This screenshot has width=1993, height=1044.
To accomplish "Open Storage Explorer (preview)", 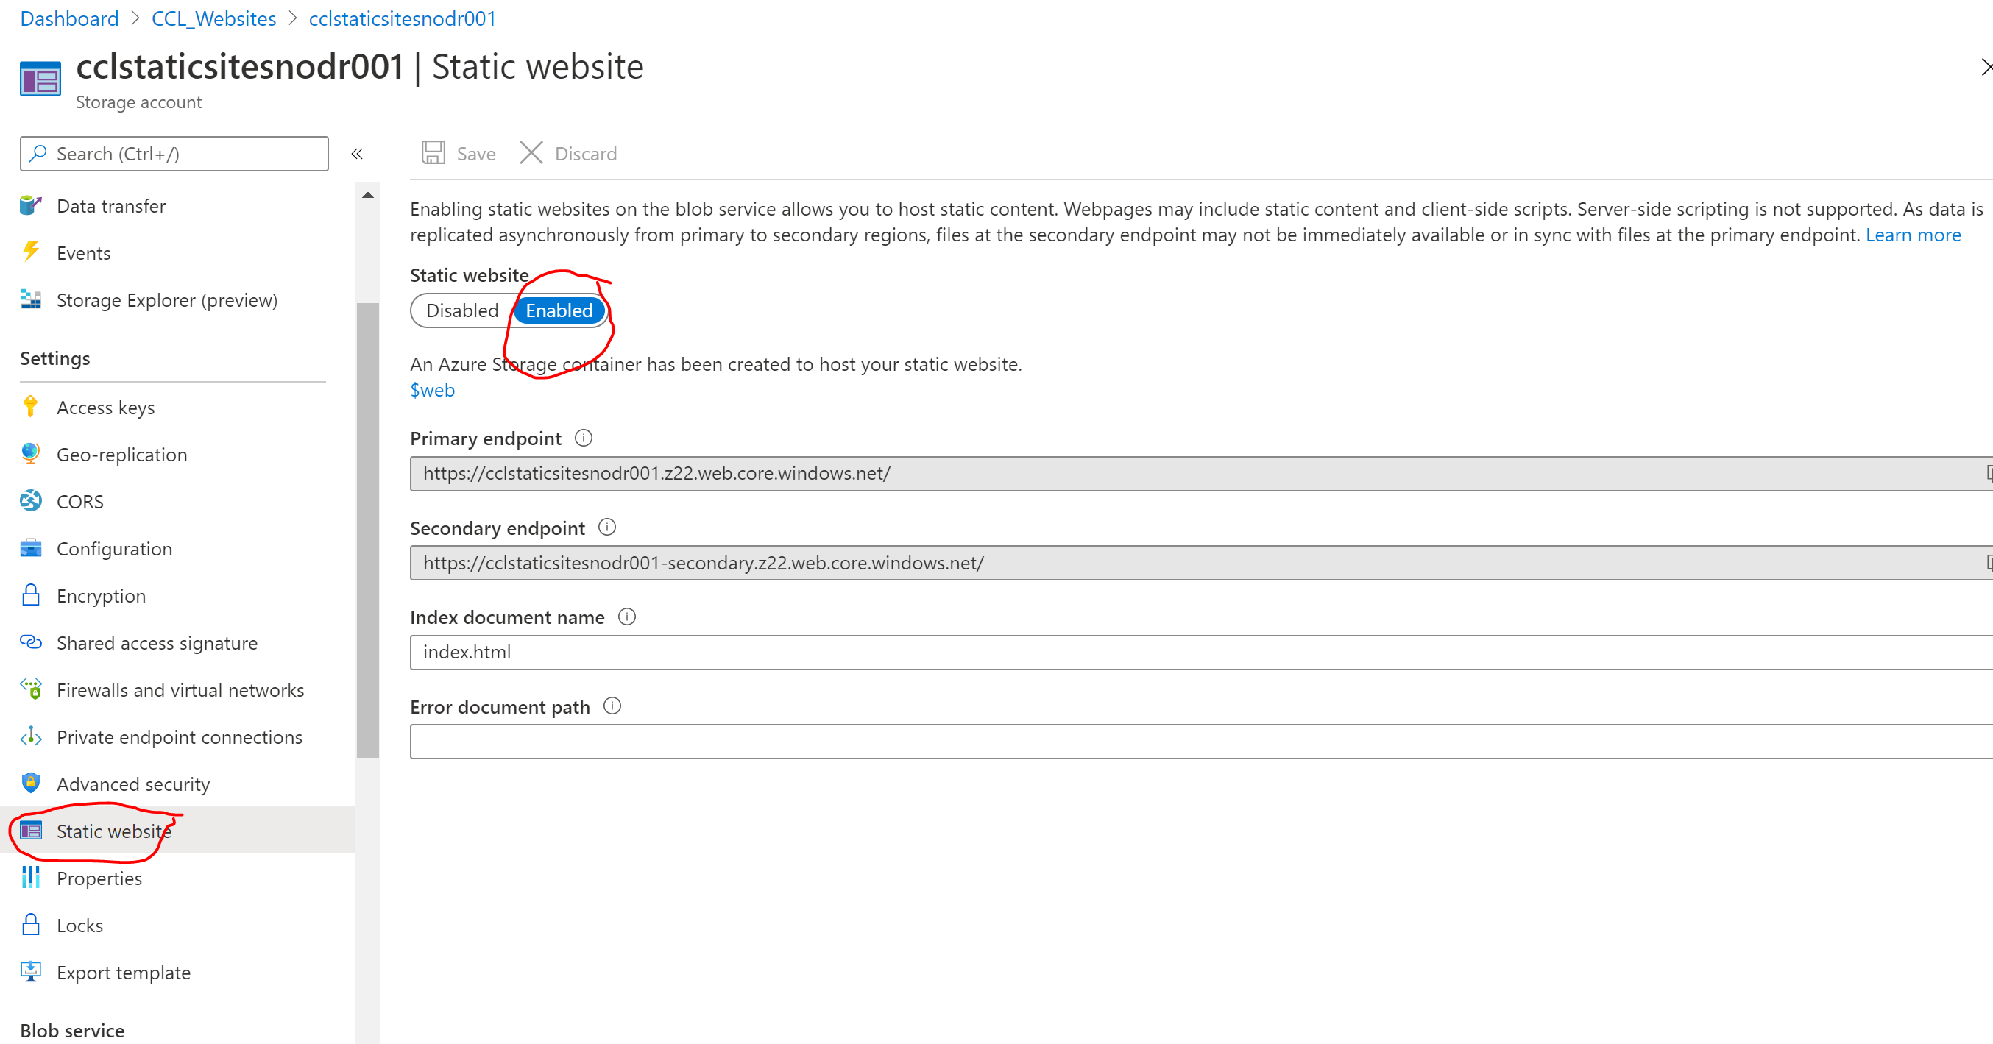I will (167, 300).
